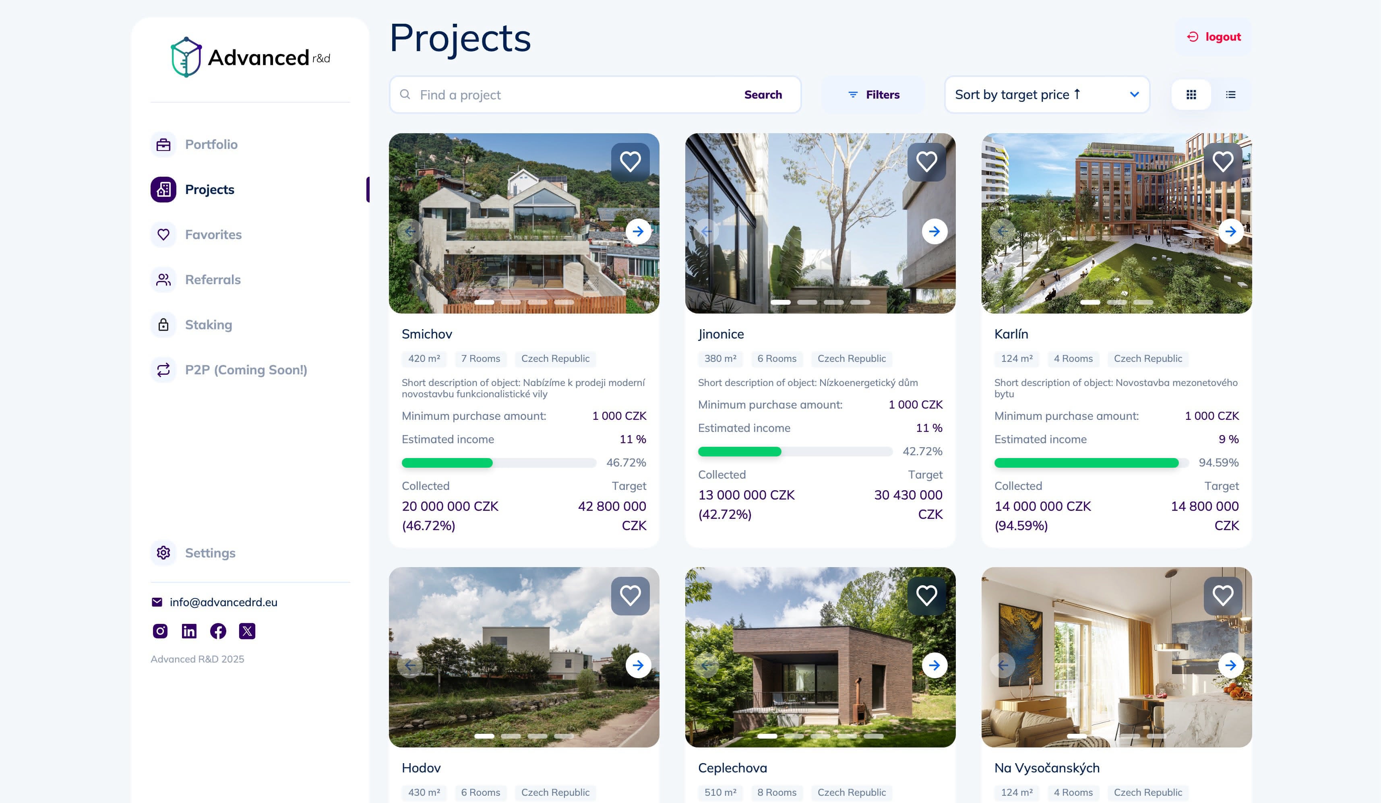Show previous photo of Na Vysočanských
The width and height of the screenshot is (1381, 803).
[x=1003, y=665]
